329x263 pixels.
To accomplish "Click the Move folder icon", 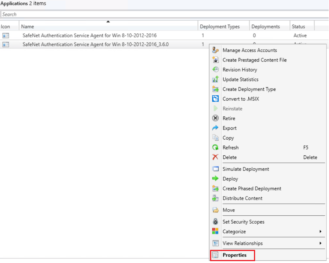I will click(x=215, y=210).
